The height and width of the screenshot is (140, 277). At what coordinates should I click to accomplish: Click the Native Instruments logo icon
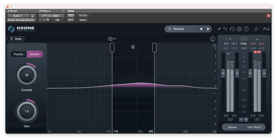coord(266,29)
